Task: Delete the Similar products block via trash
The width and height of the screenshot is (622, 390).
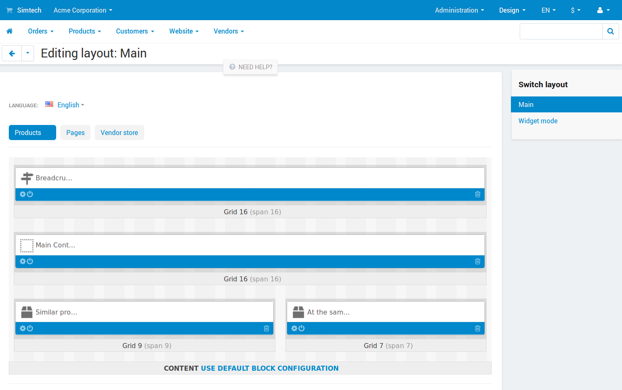Action: [266, 328]
